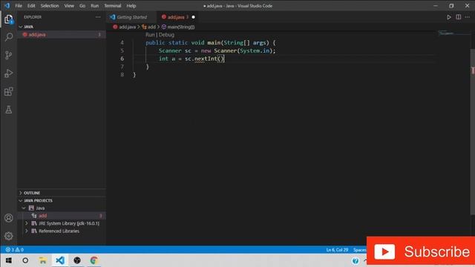Switch to the add.java editor tab
475x267 pixels.
click(x=176, y=17)
